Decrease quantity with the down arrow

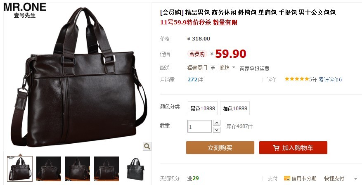pos(217,130)
